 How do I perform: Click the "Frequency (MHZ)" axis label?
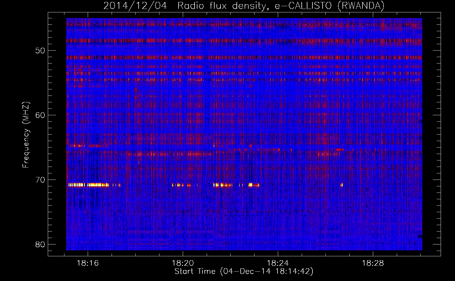26,135
